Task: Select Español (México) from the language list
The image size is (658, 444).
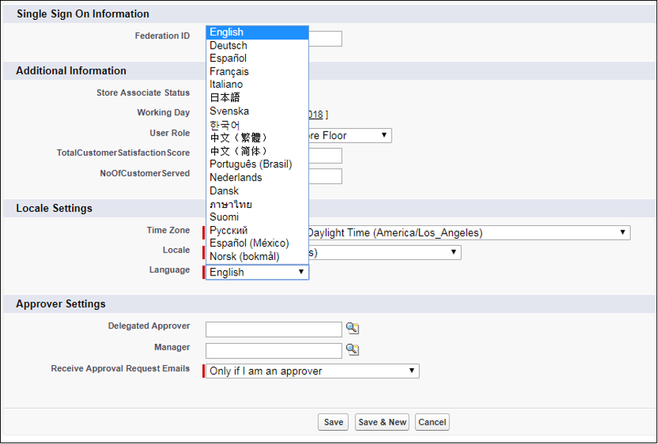Action: (241, 242)
